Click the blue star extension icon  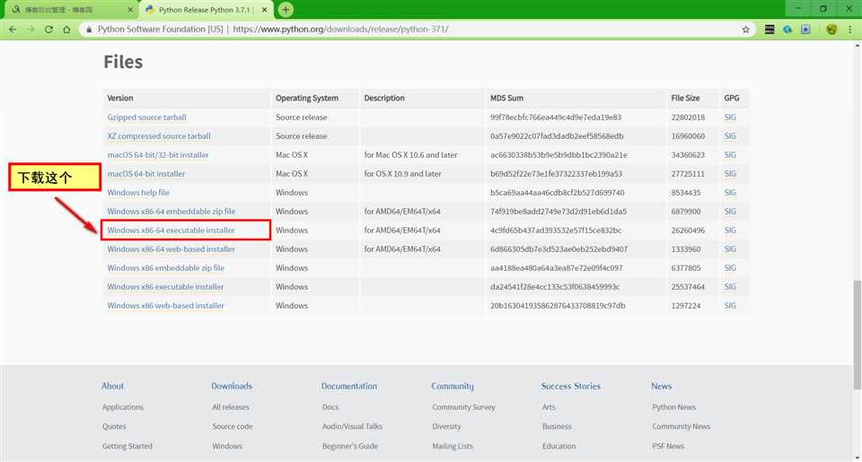805,30
